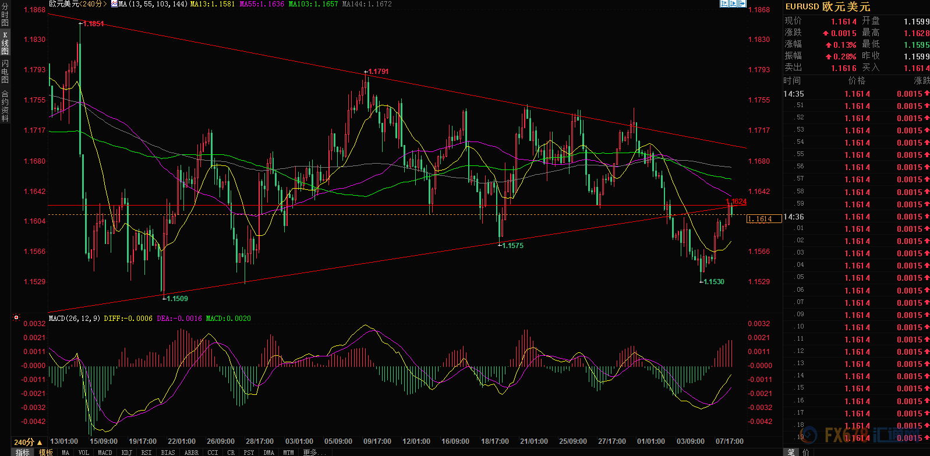The image size is (930, 456).
Task: Click the 1.1851 high price marker
Action: [x=93, y=24]
